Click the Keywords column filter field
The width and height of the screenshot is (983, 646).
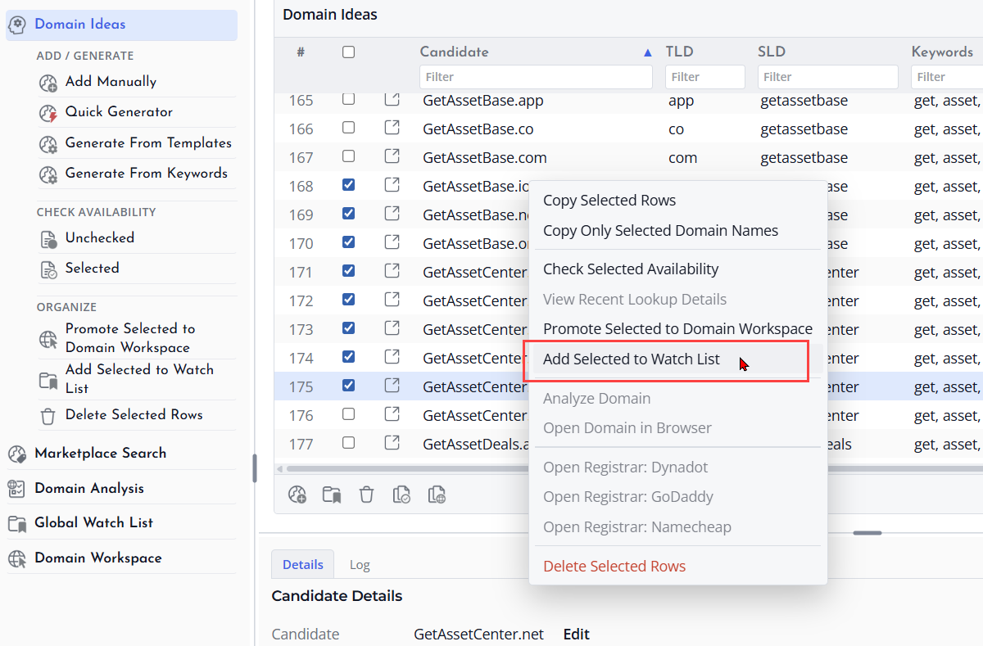(x=947, y=77)
